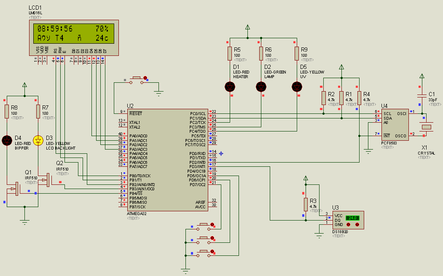Increase DS18B20 temperature with right red arrow
This screenshot has width=443, height=276.
(x=357, y=224)
